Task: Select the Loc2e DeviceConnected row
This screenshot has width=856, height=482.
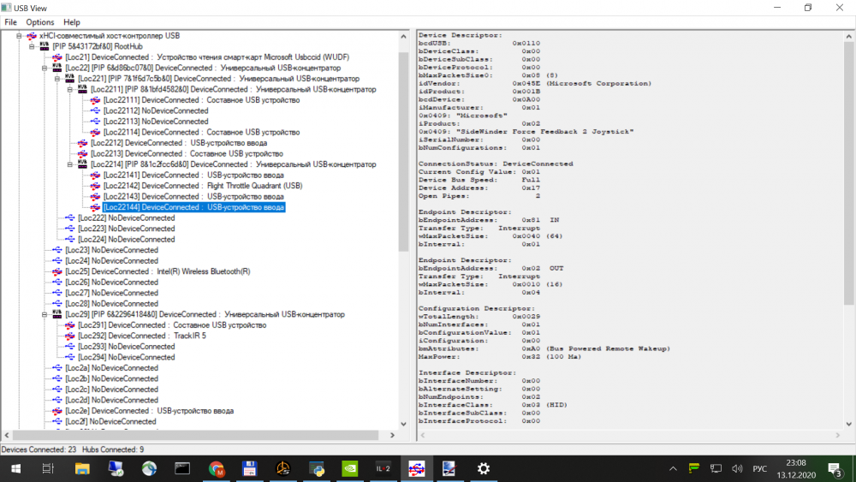Action: tap(149, 410)
